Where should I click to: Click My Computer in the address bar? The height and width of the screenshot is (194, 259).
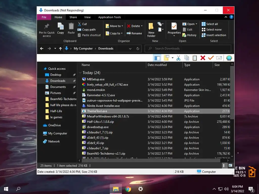[x=83, y=48]
